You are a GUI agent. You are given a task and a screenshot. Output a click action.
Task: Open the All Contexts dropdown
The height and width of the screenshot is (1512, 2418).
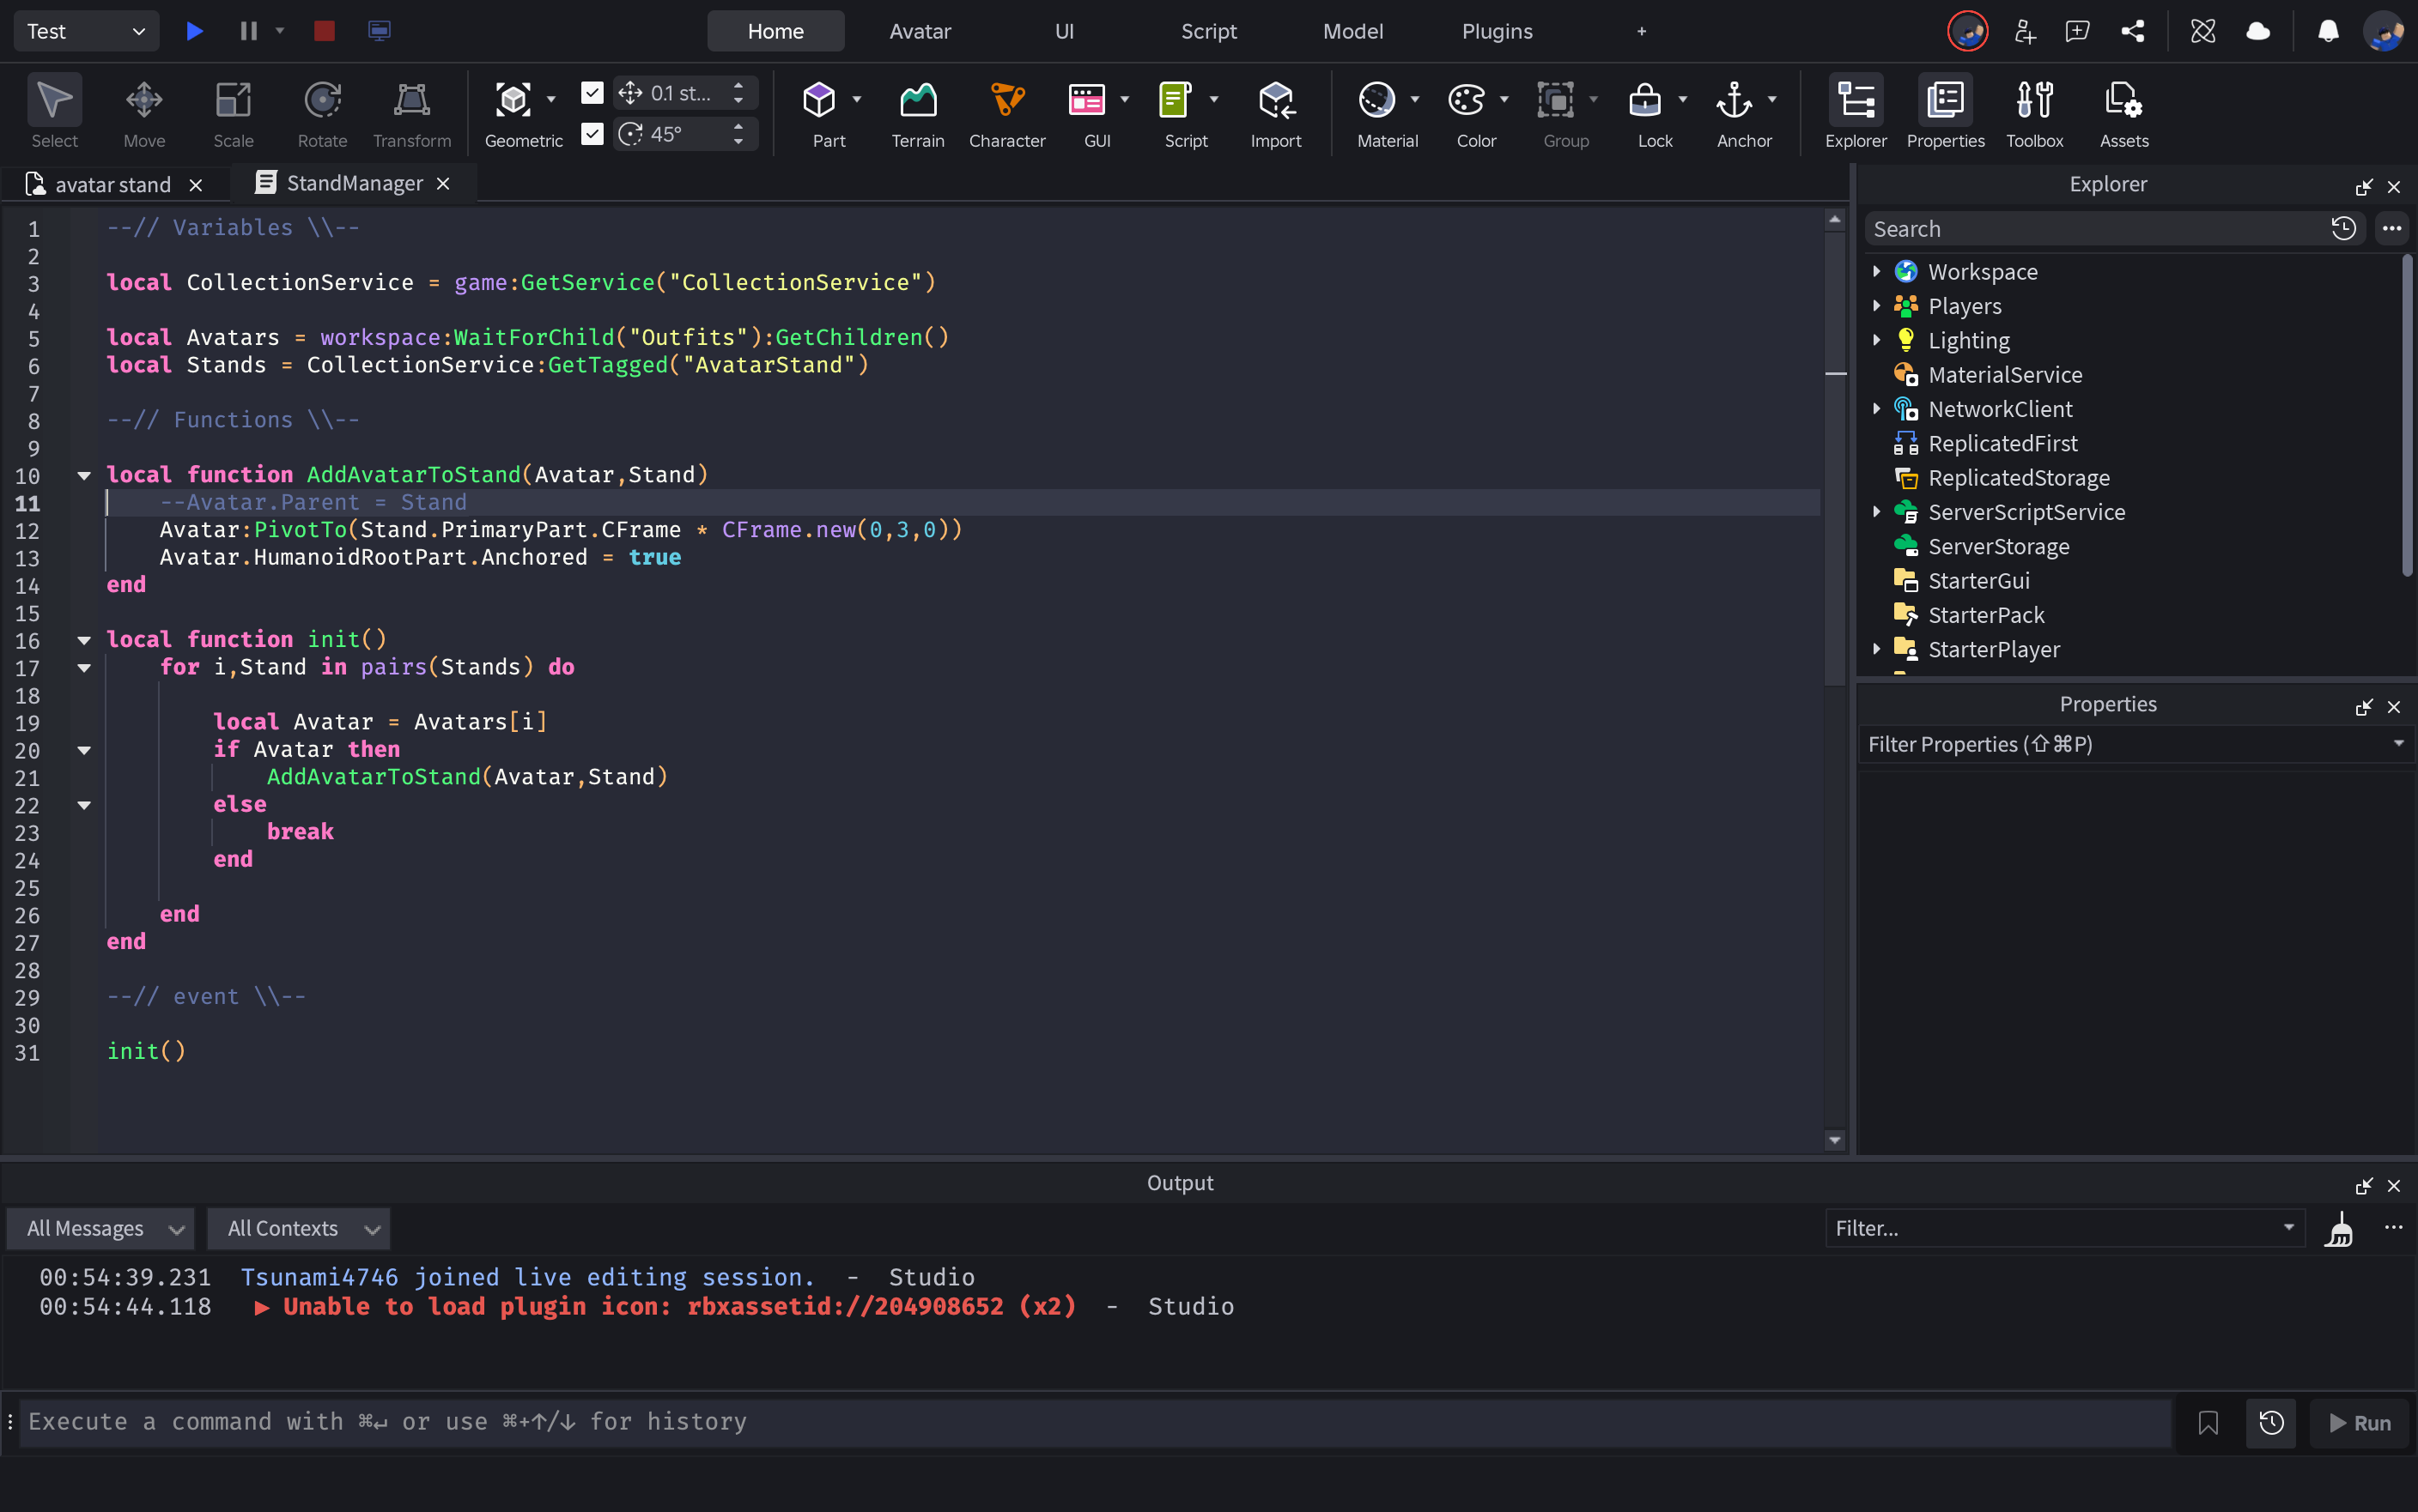(x=298, y=1228)
